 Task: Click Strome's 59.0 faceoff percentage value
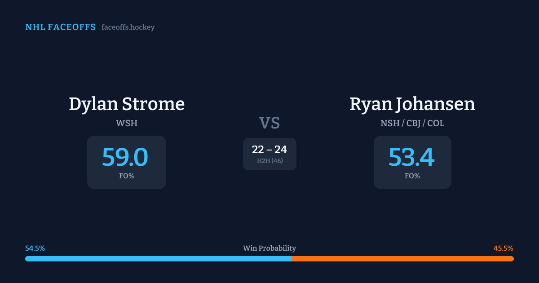[x=125, y=157]
